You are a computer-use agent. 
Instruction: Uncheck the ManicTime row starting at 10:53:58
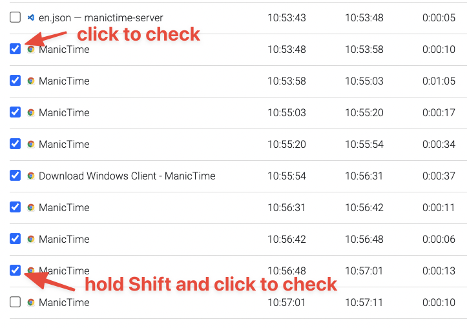(16, 80)
